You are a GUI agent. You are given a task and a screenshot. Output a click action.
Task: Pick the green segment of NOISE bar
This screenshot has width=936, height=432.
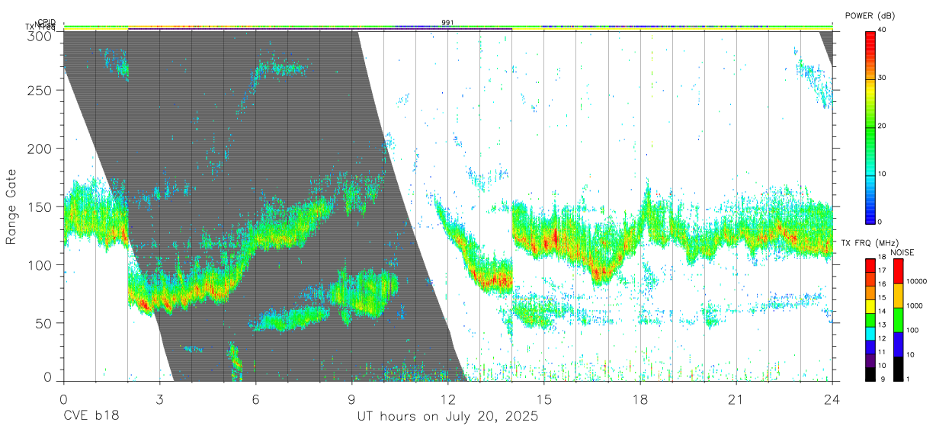click(897, 320)
